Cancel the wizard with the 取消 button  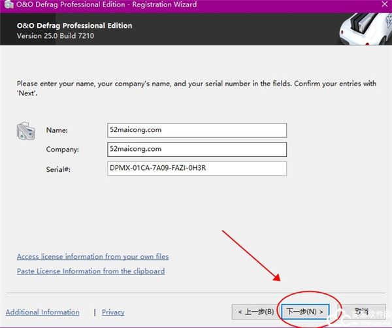coord(361,312)
